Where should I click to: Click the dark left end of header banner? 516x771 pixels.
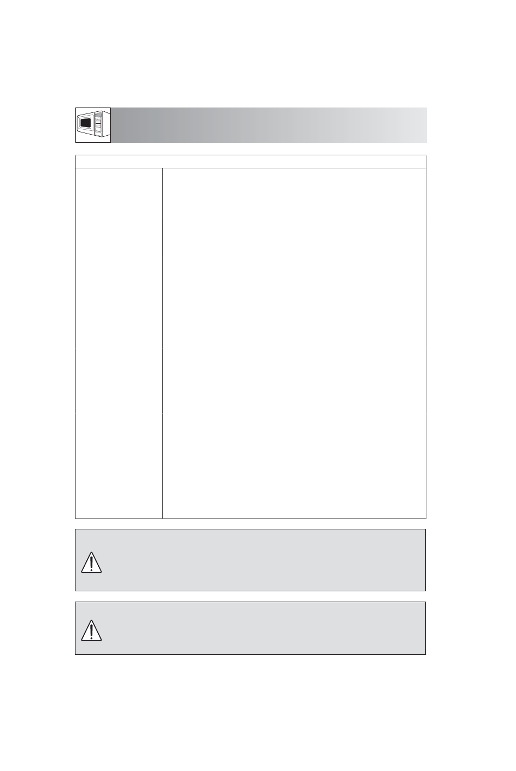(125, 125)
